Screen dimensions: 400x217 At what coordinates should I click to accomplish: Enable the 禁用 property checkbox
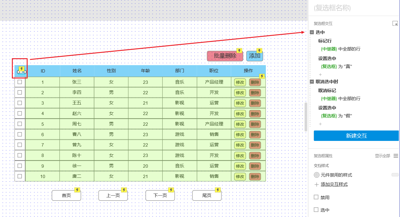point(316,197)
